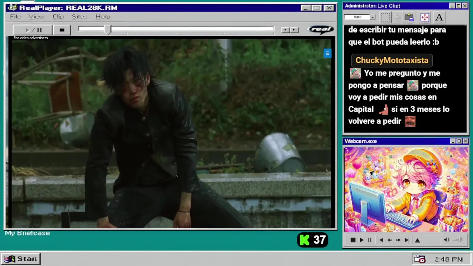Viewport: 473px width, 266px height.
Task: Stop playback in RealPlayer
Action: 62,30
